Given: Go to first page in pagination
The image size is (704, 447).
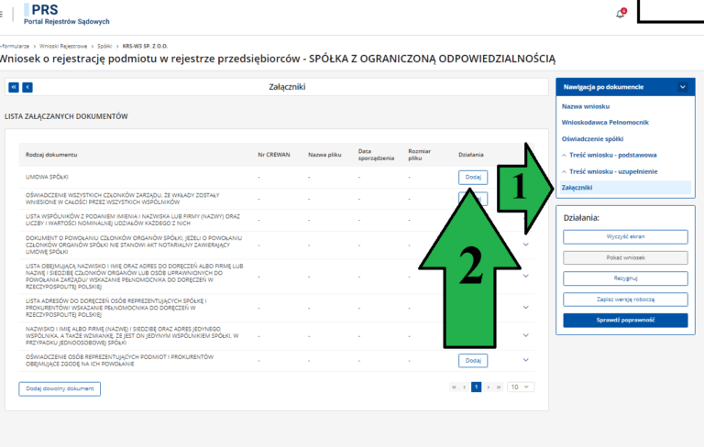Looking at the screenshot, I should tap(454, 387).
